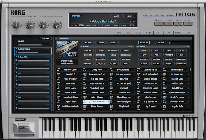Switch to the LFO tab
Screen dimensions: 206x140
pyautogui.click(x=168, y=33)
